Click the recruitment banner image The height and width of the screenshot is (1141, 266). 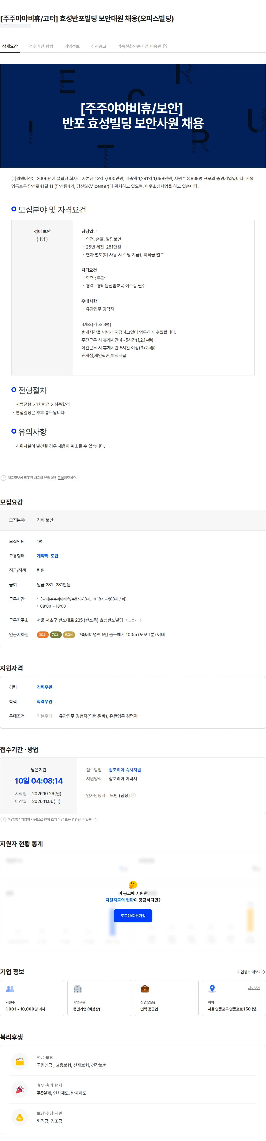coord(133,116)
